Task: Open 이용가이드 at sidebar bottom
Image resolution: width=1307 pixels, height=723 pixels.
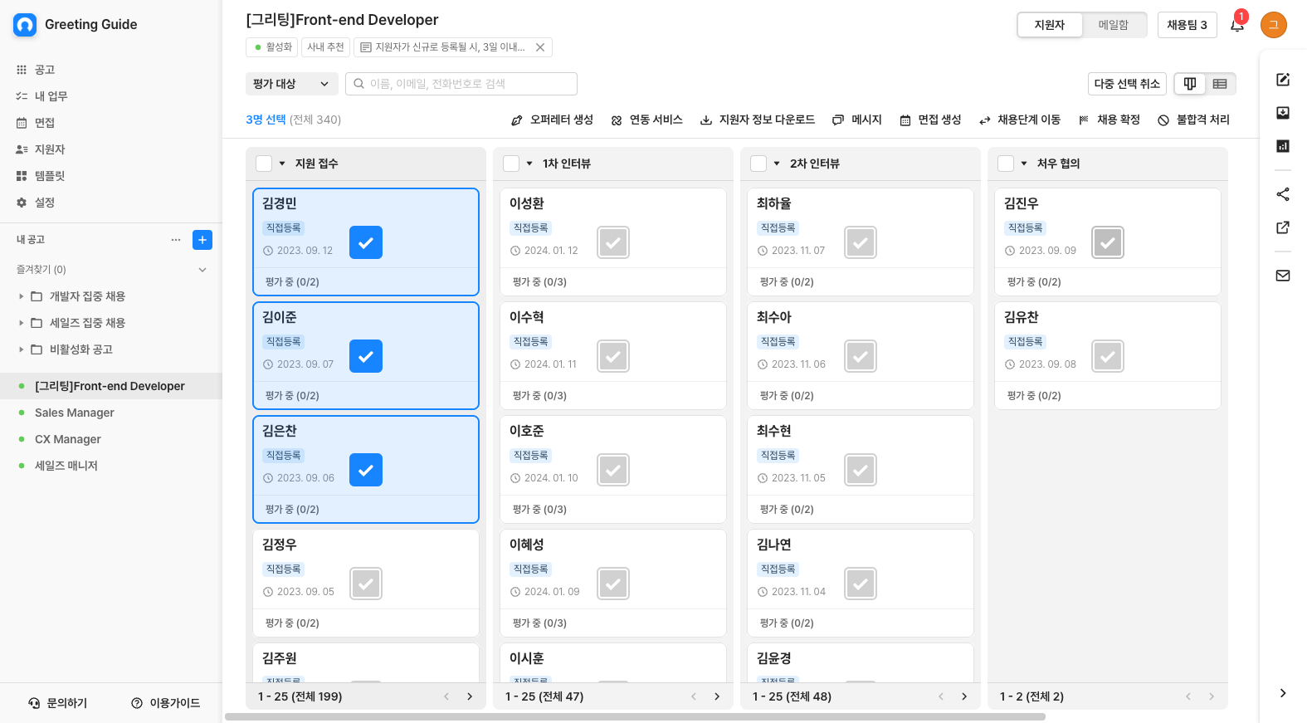Action: [166, 703]
